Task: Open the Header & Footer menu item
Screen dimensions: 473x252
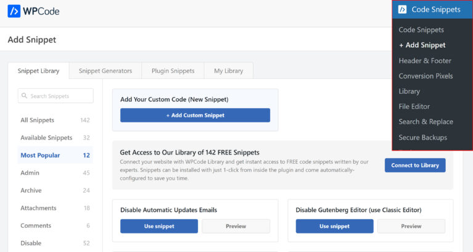Action: tap(425, 61)
